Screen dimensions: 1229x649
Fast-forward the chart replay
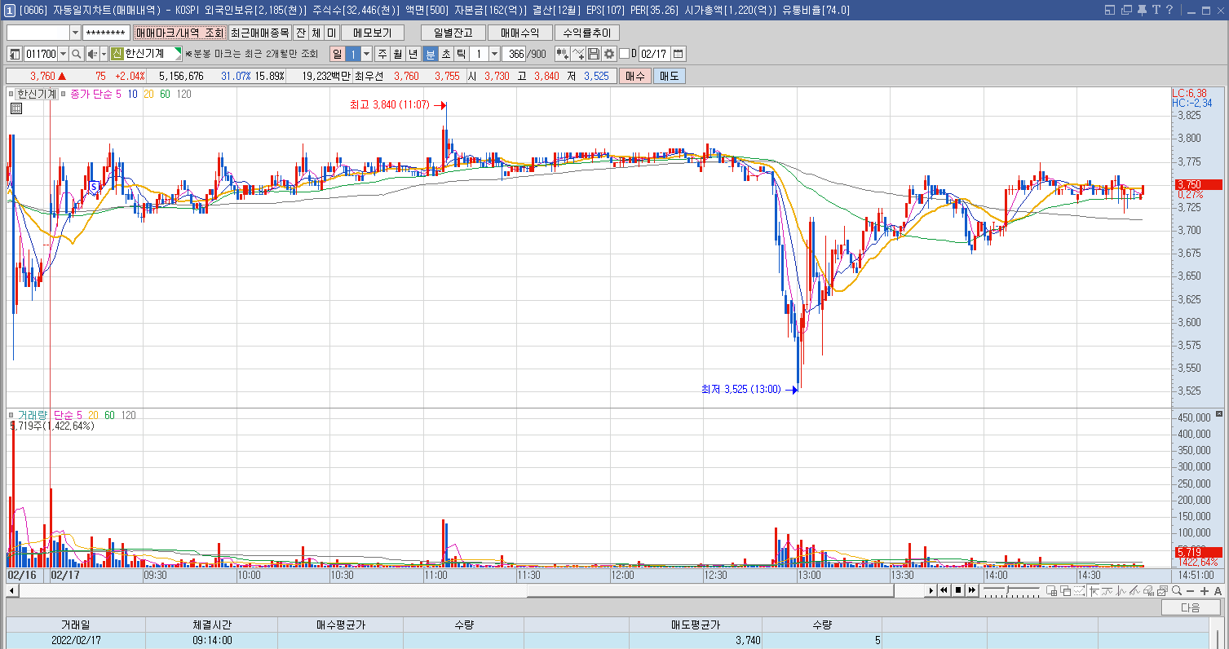point(972,590)
